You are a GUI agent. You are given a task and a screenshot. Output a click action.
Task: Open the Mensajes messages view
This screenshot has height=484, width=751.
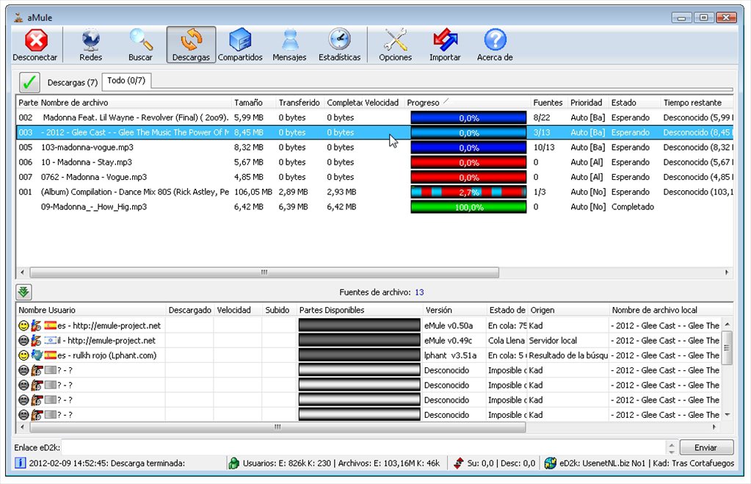point(289,44)
